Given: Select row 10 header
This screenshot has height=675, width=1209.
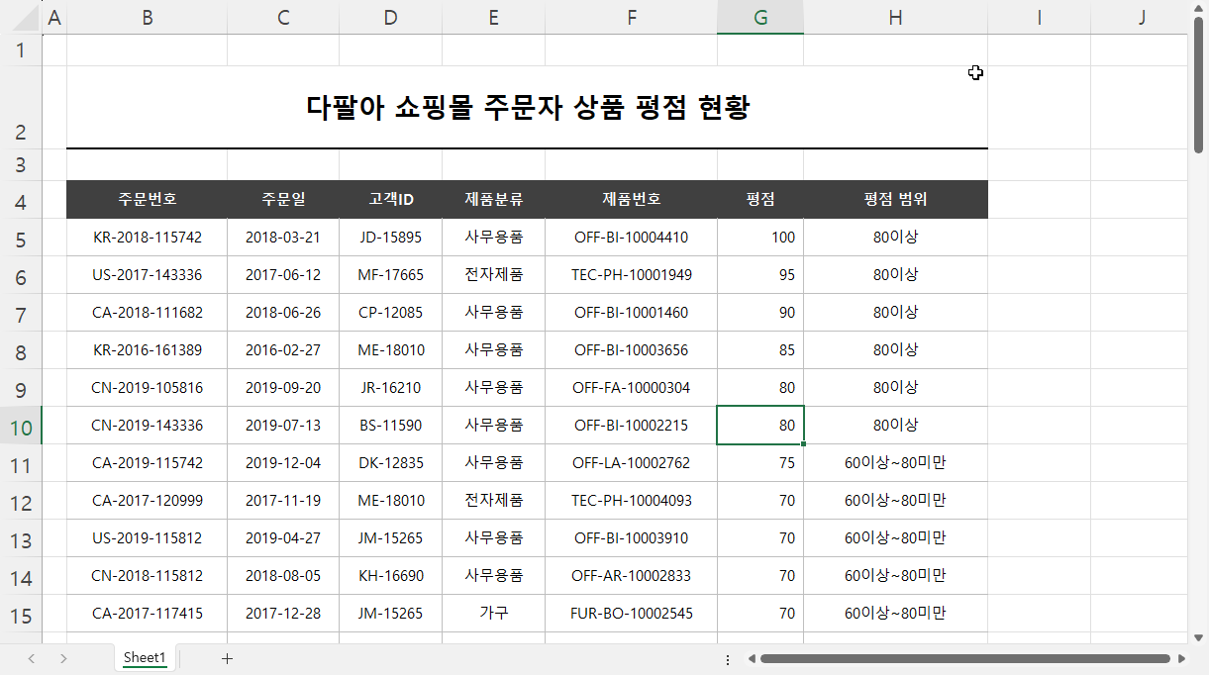Looking at the screenshot, I should tap(21, 426).
